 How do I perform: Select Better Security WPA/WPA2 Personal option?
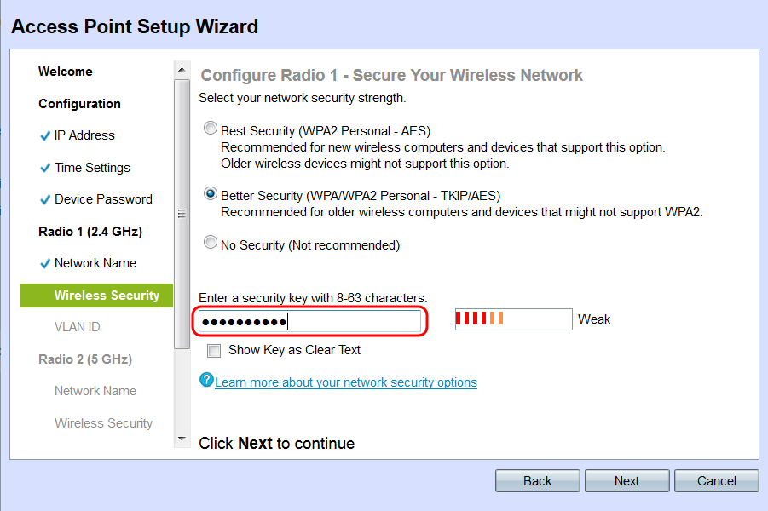[211, 193]
